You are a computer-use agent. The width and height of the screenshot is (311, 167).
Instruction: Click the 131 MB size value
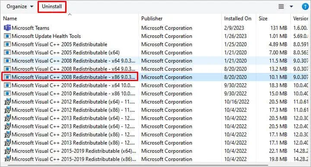[x=279, y=28]
